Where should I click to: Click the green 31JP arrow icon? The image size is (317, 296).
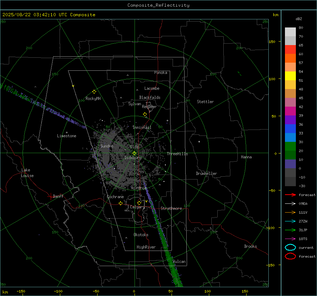[x=290, y=230]
